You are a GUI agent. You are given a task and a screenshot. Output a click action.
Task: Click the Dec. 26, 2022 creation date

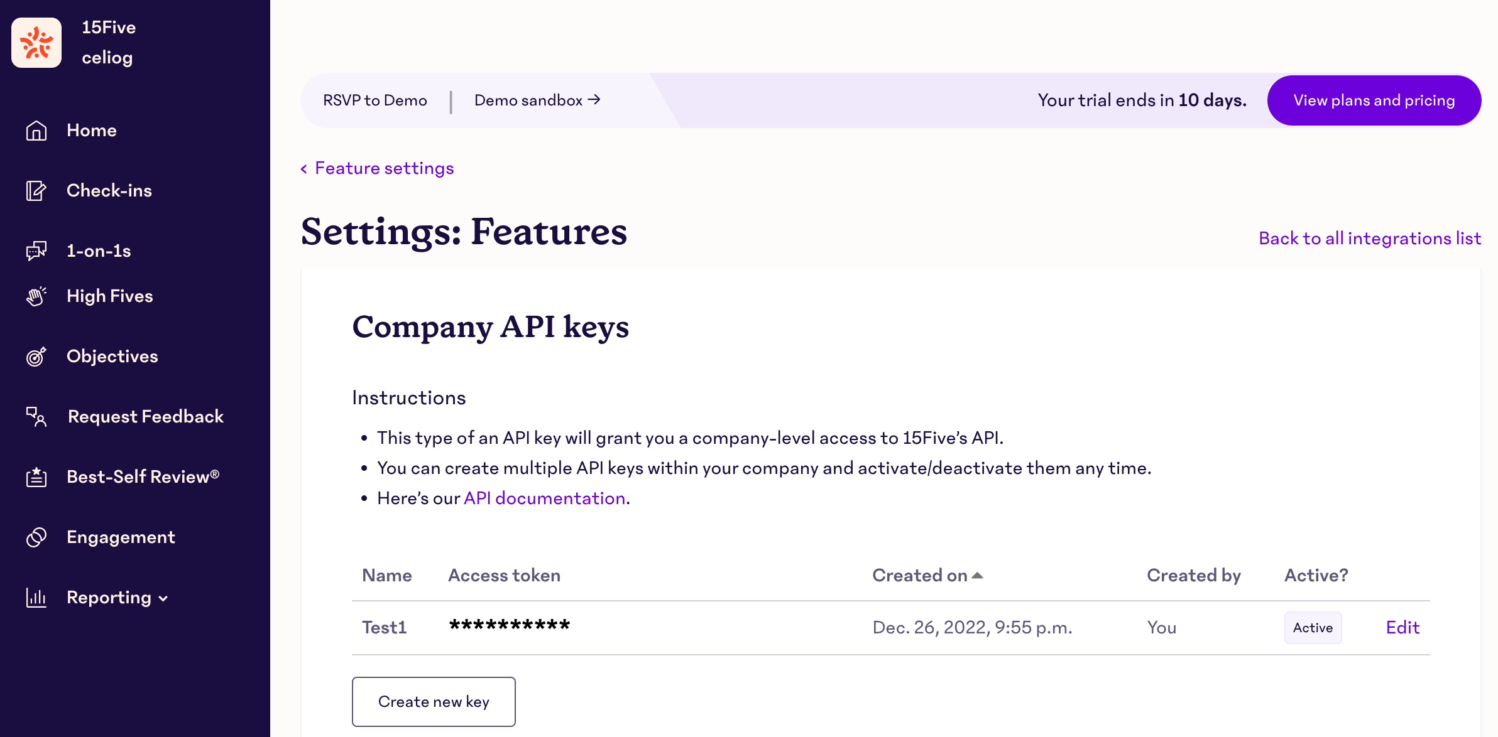pos(972,628)
